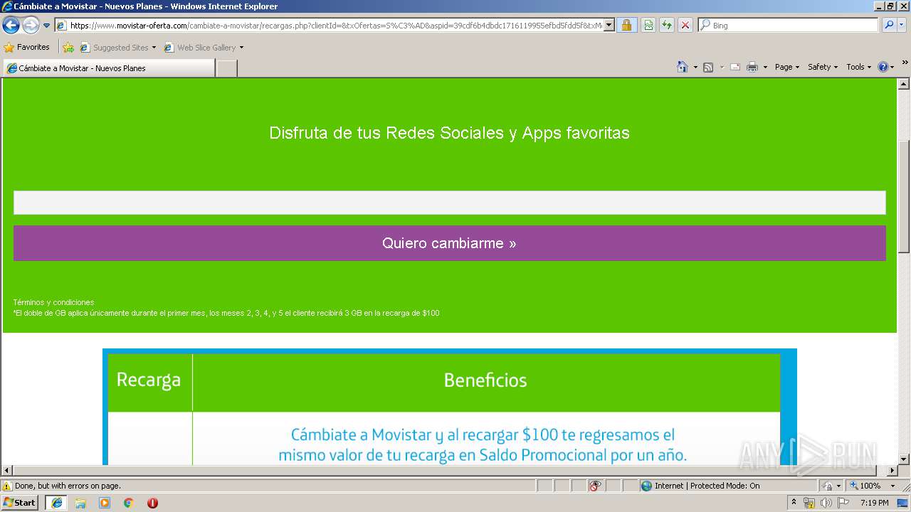Open the Tools menu
The height and width of the screenshot is (512, 911).
(x=858, y=67)
